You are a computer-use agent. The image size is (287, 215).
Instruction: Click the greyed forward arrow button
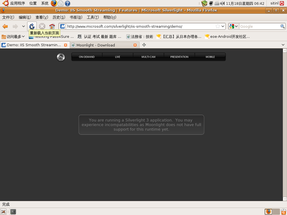pos(15,26)
